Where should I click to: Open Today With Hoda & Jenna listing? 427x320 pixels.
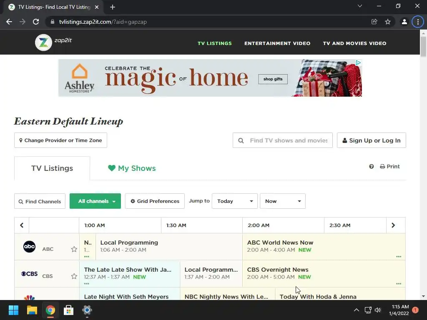tap(340, 294)
